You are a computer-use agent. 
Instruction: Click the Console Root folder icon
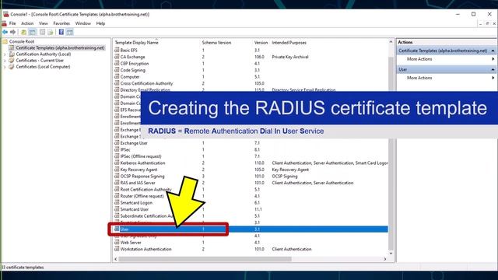point(5,41)
